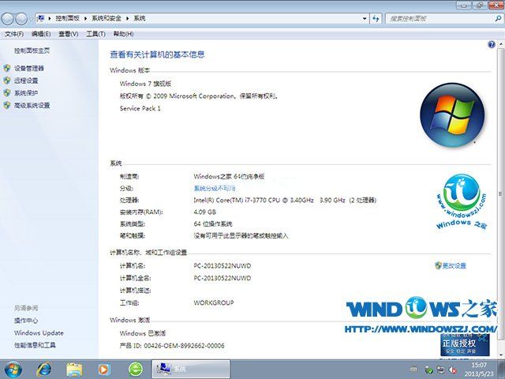Click the Windows Start orb
The width and height of the screenshot is (505, 379).
(x=13, y=369)
